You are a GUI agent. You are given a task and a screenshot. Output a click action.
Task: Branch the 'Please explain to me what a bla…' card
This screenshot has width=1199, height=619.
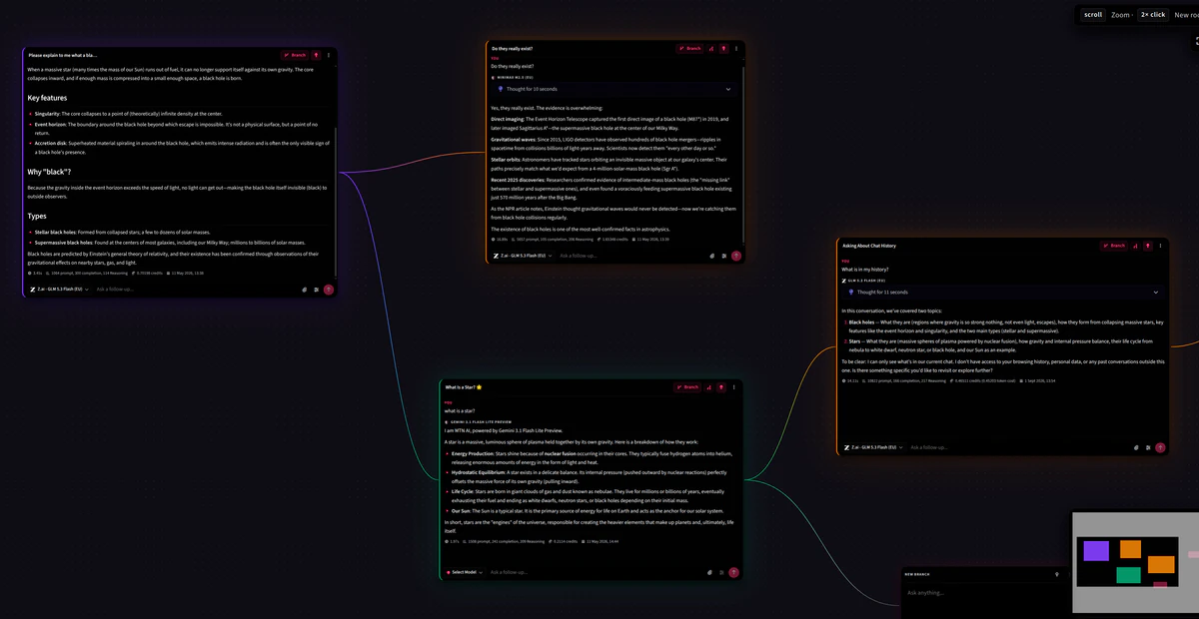(x=294, y=55)
